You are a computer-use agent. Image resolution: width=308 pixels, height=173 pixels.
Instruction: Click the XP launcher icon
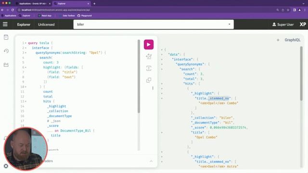pyautogui.click(x=303, y=25)
